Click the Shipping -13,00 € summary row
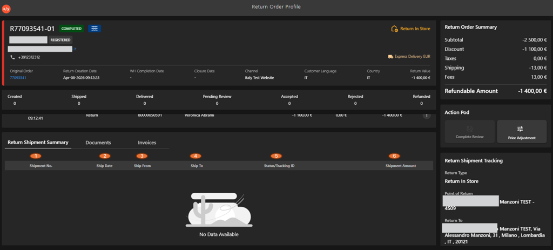The height and width of the screenshot is (250, 553). pyautogui.click(x=496, y=67)
